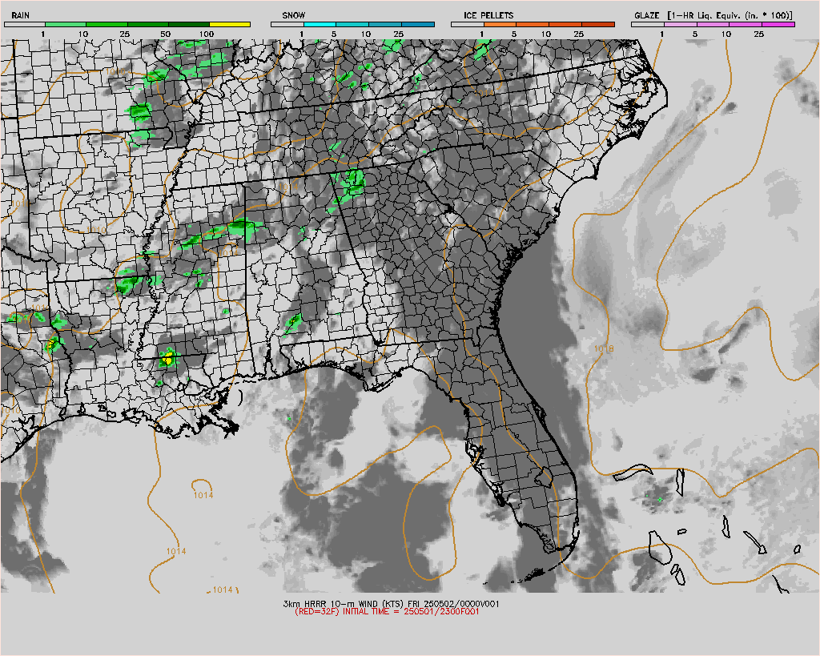Pick the darkest red-orange ice pellets segment
Screen dimensions: 820x656
tap(598, 25)
